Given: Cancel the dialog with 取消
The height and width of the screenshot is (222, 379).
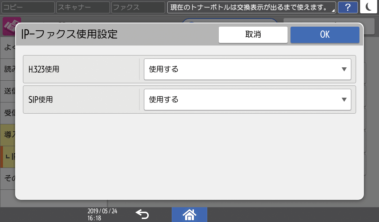Looking at the screenshot, I should tap(253, 34).
